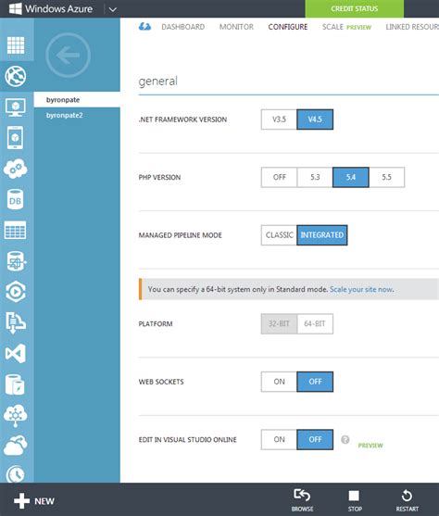The image size is (439, 516).
Task: Open the Cloud Services gears icon
Action: click(15, 169)
